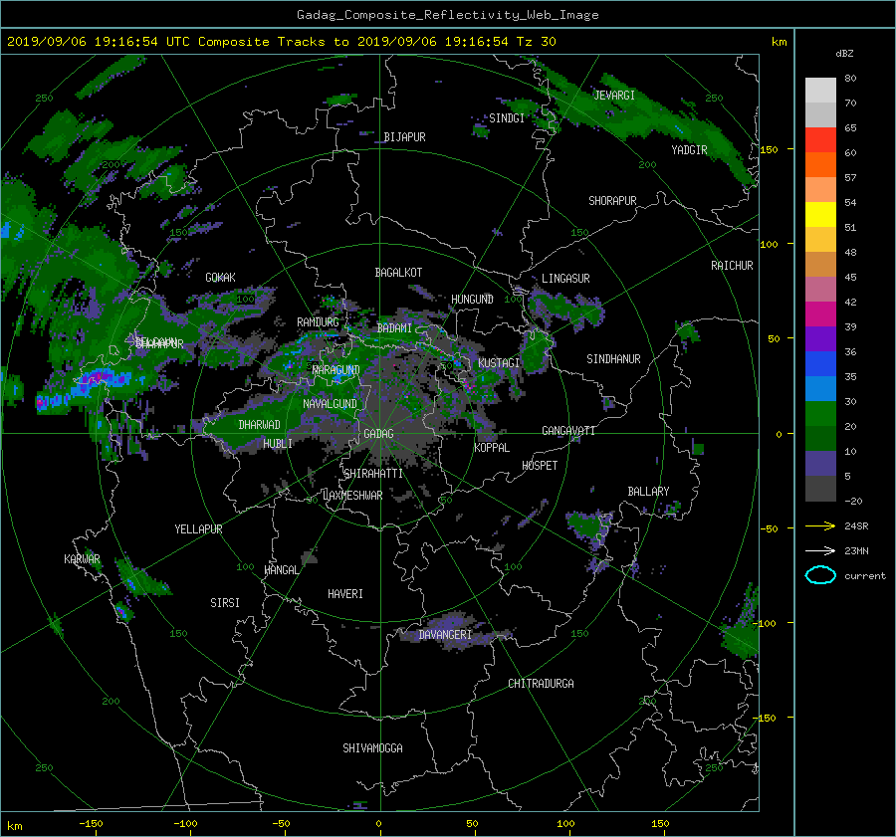Click the dBZ legend heading

[x=844, y=53]
